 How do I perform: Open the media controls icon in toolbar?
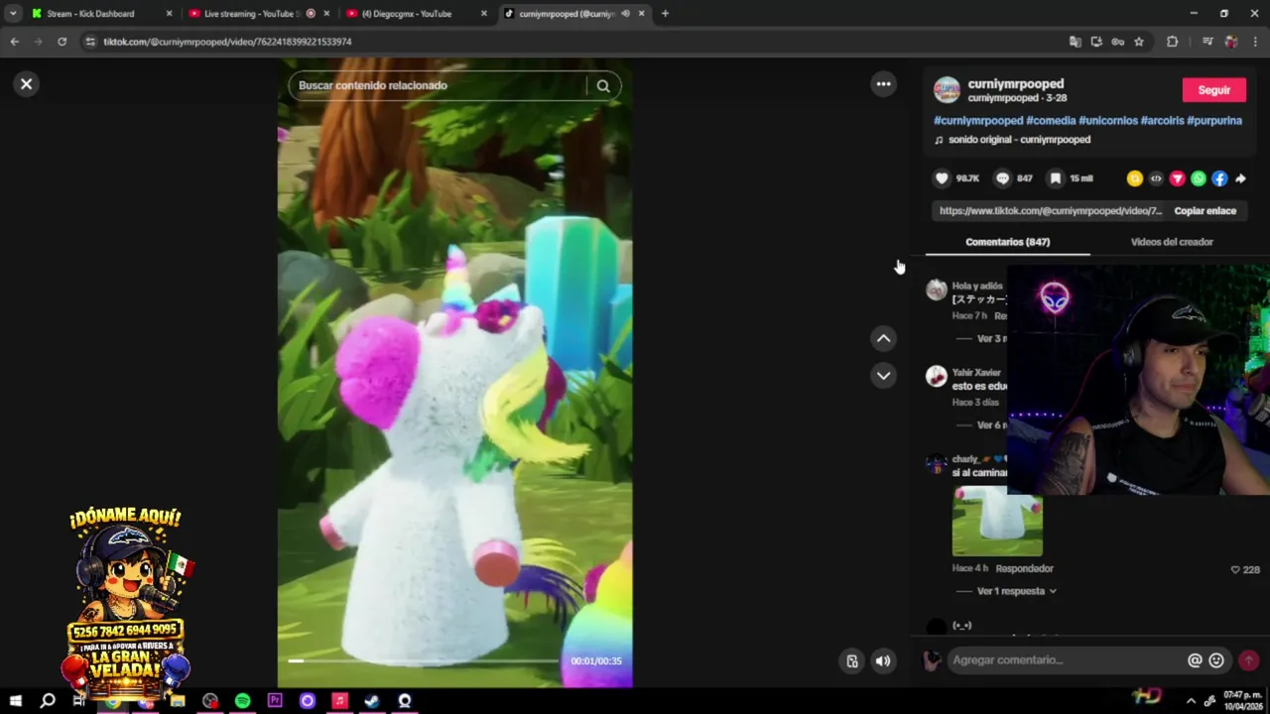[1206, 42]
